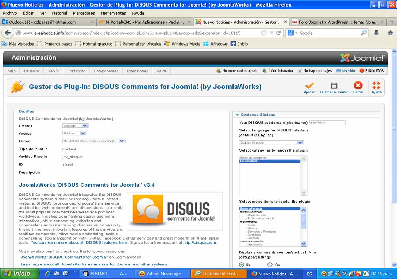This screenshot has width=397, height=279.
Task: Open the Firefox Marcadores menu
Action: 84,13
